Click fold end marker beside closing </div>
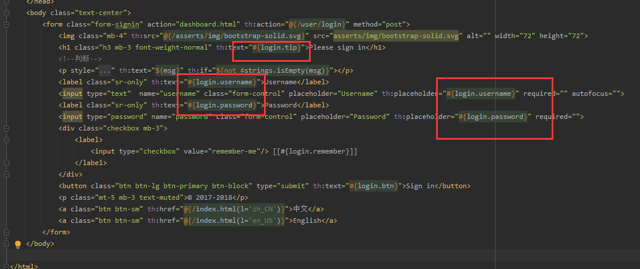 [6, 174]
